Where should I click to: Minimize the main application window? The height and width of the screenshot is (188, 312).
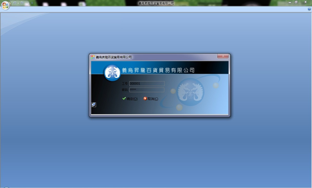(290, 2)
